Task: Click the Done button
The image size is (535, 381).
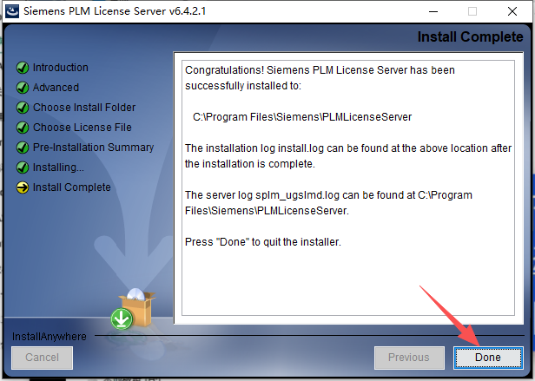Action: pyautogui.click(x=488, y=358)
